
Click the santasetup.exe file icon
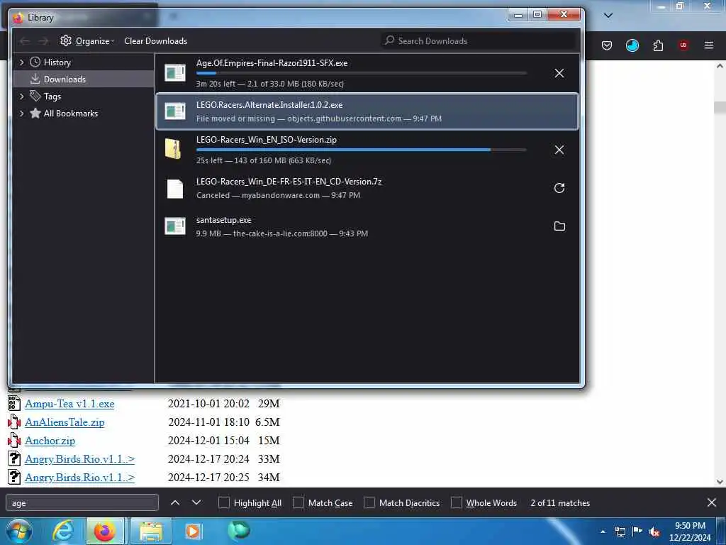click(175, 226)
